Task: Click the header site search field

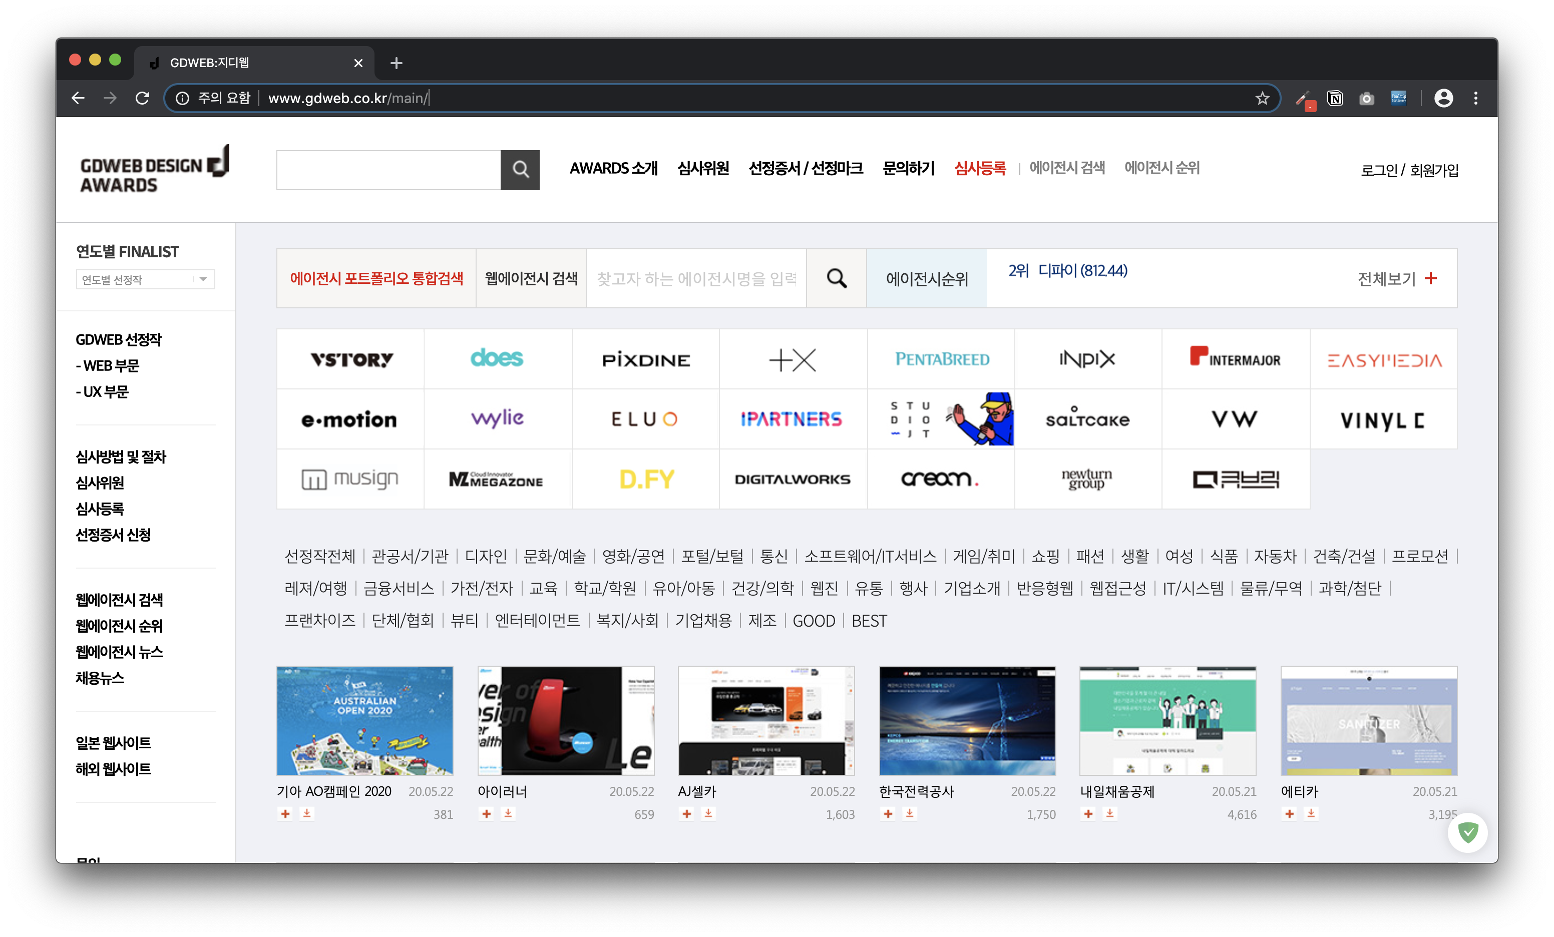Action: (x=388, y=170)
